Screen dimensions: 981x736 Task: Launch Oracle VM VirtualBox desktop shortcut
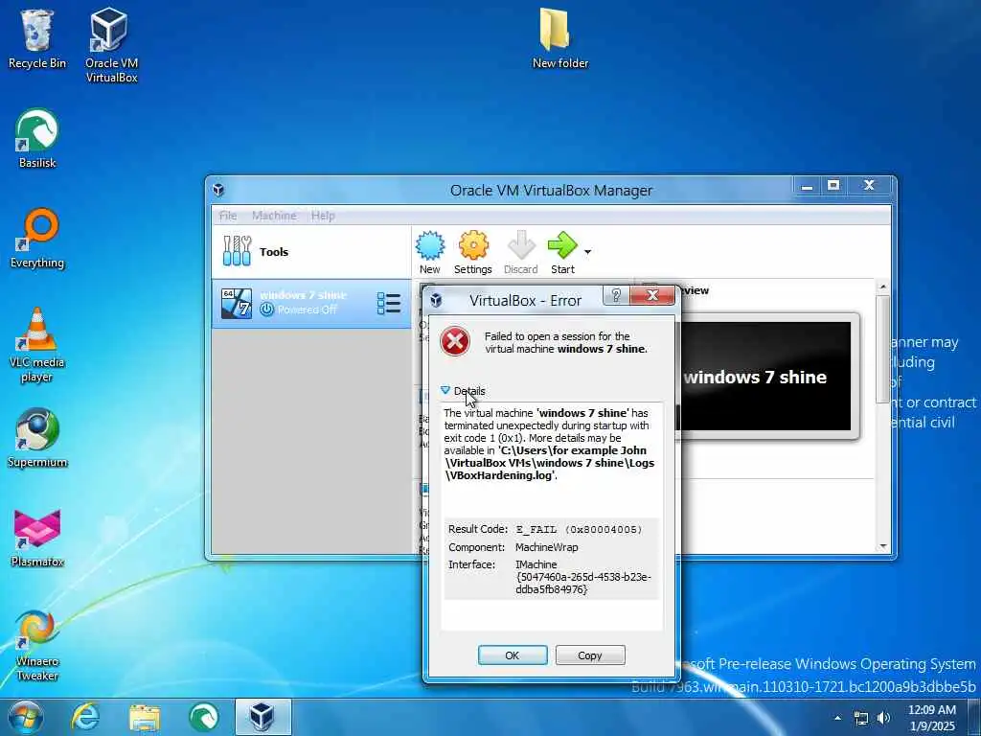111,45
